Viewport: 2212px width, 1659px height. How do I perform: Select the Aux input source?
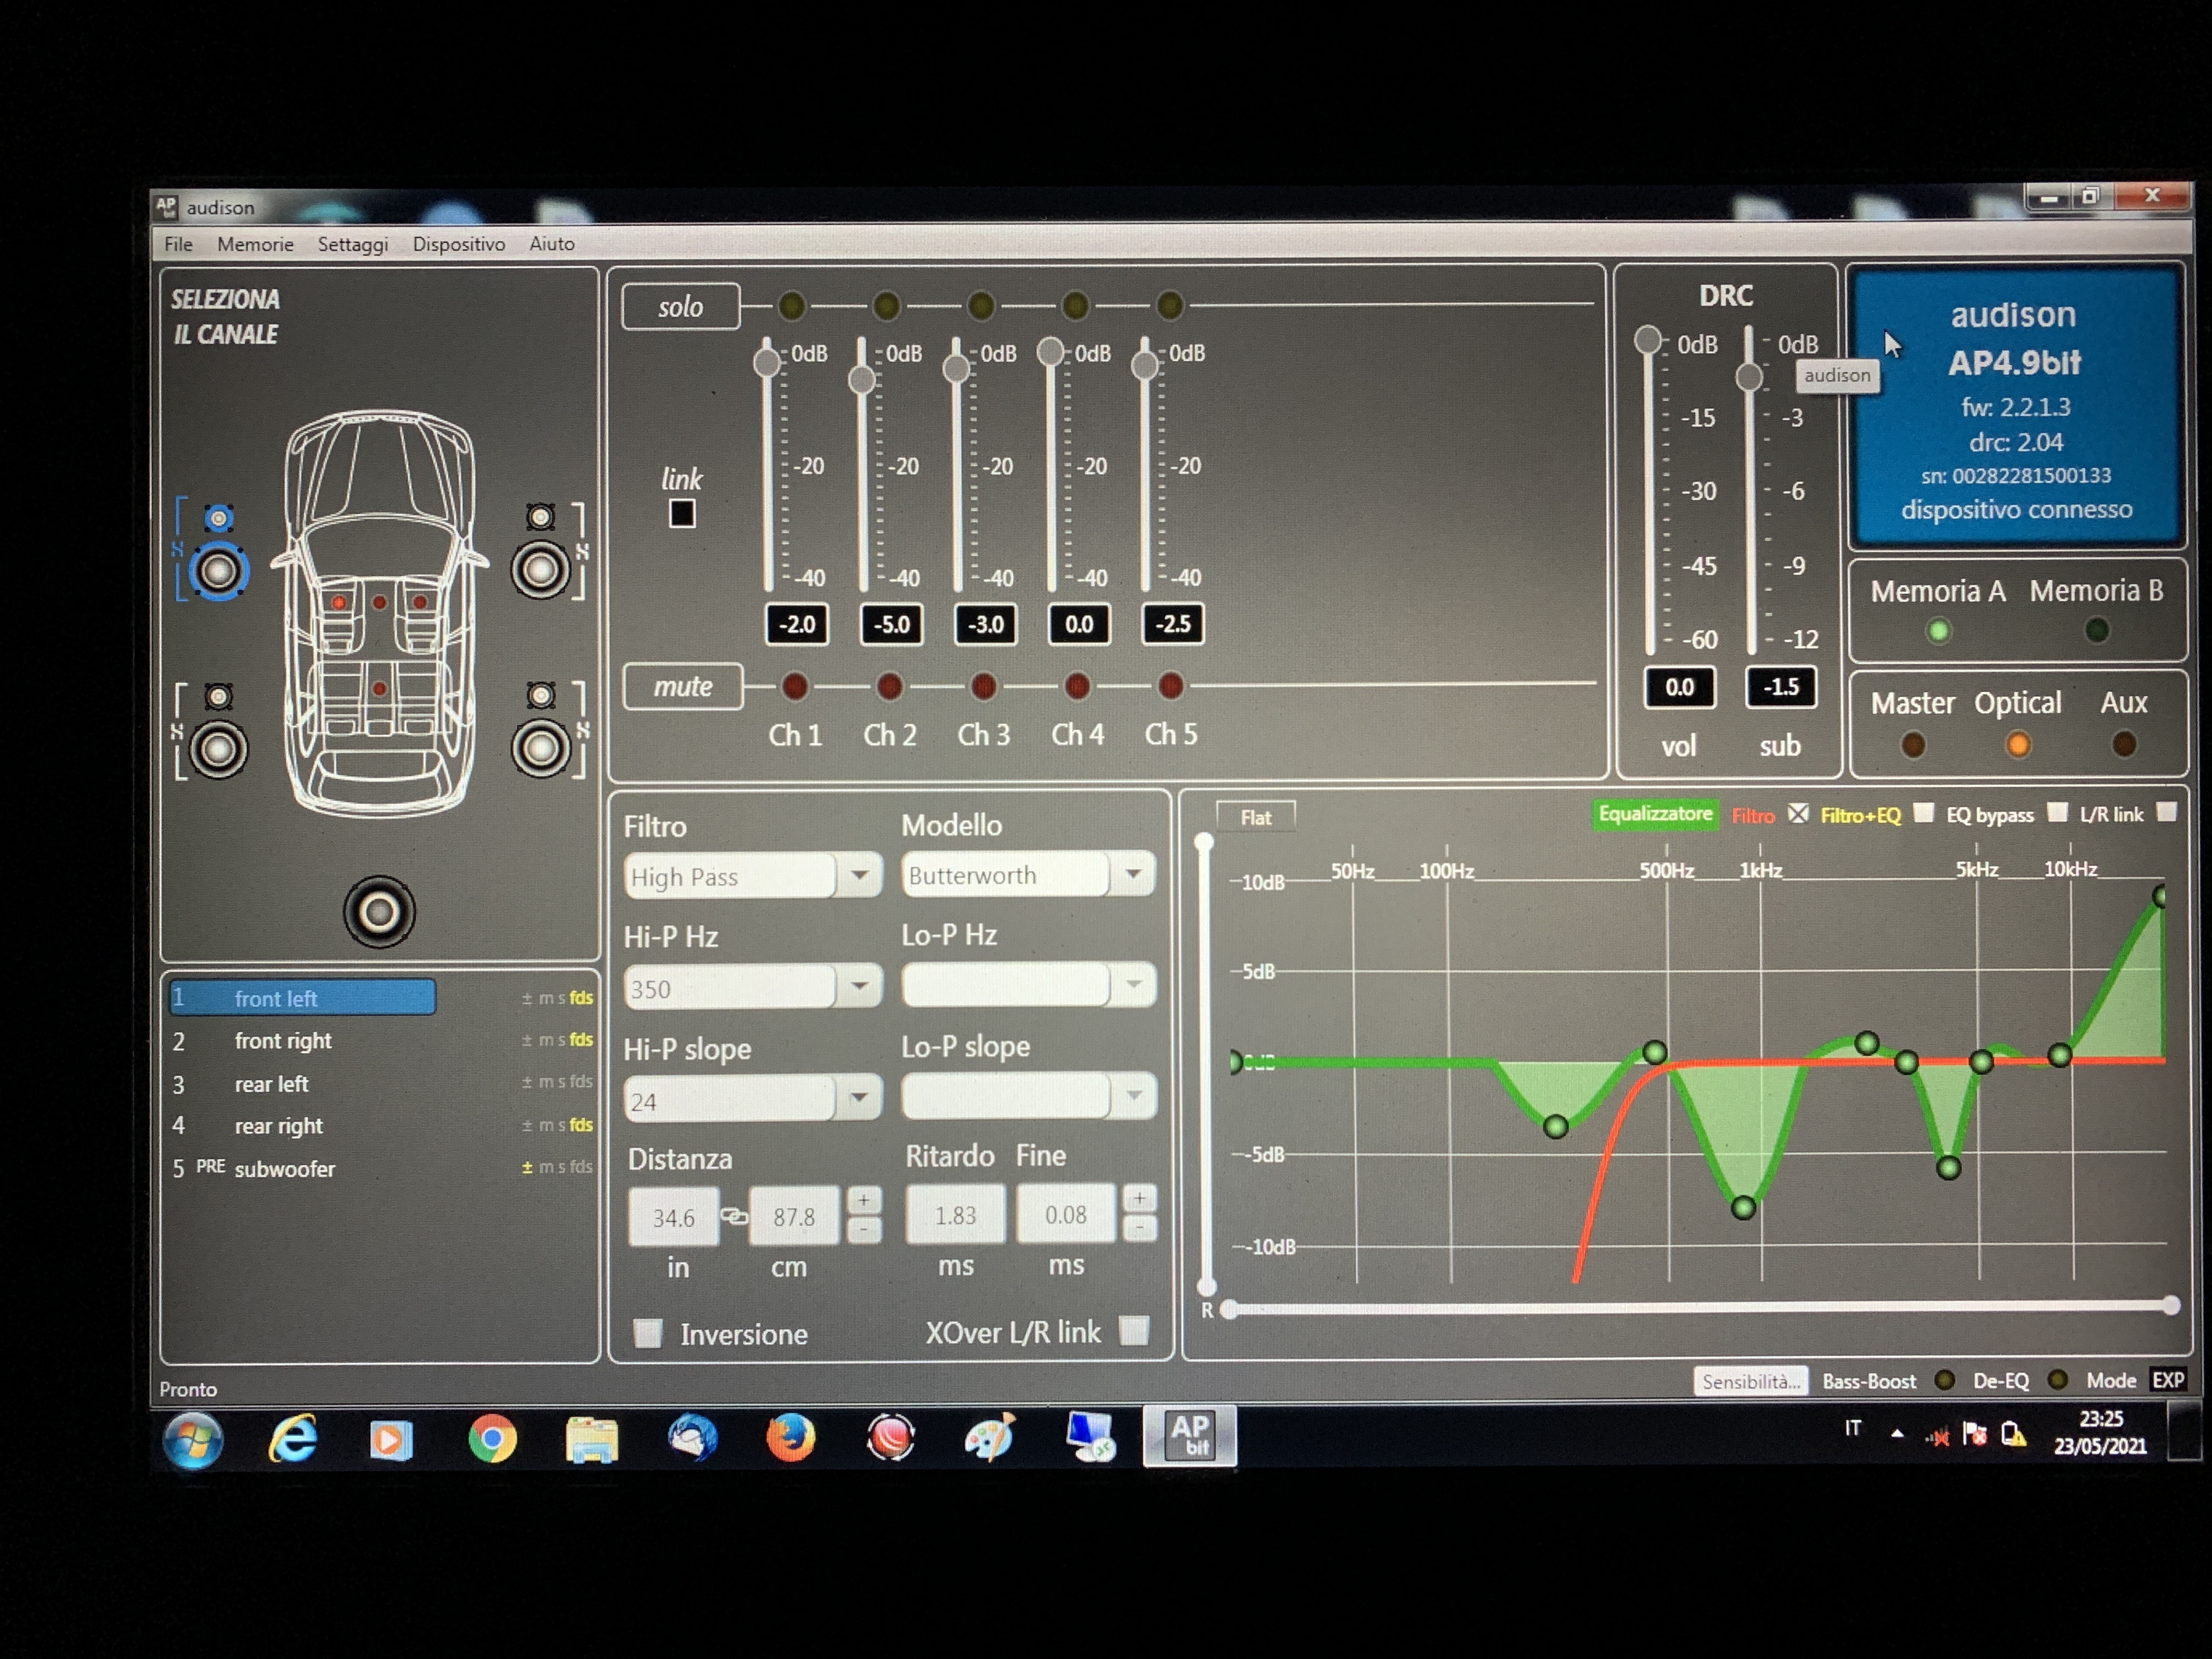point(2124,744)
